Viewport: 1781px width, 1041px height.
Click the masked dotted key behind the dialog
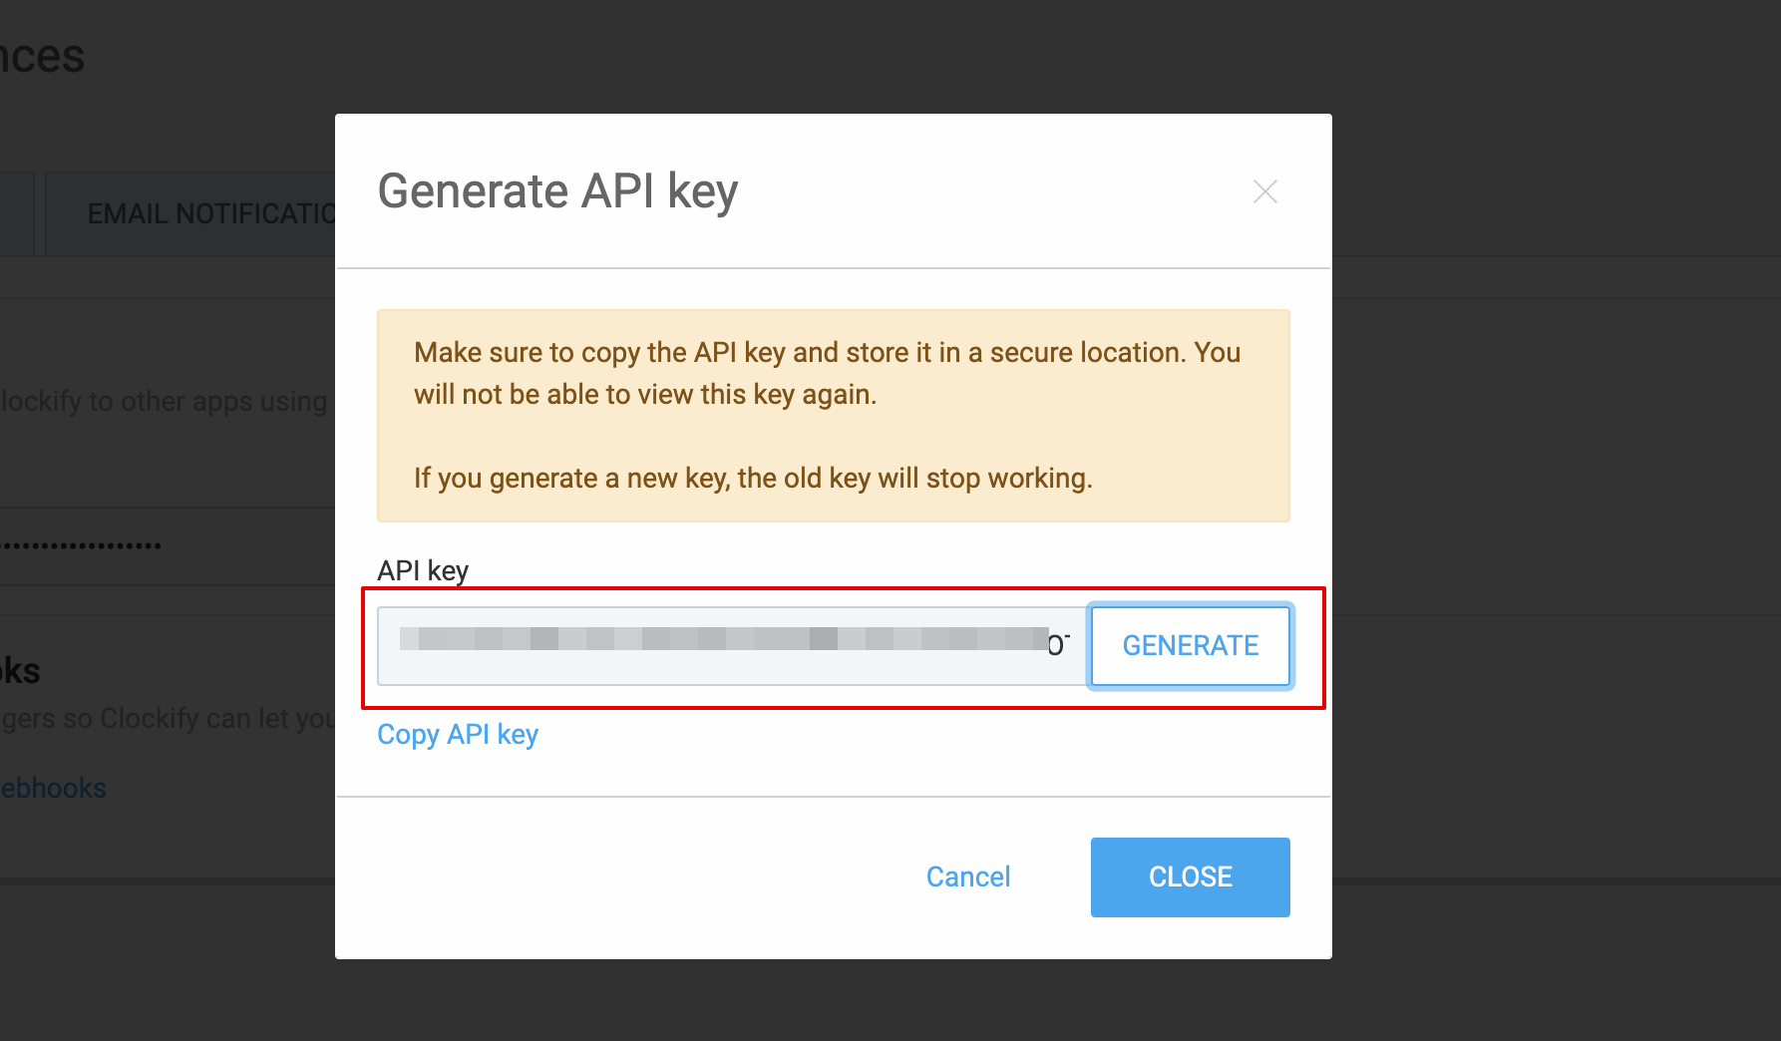[x=82, y=545]
